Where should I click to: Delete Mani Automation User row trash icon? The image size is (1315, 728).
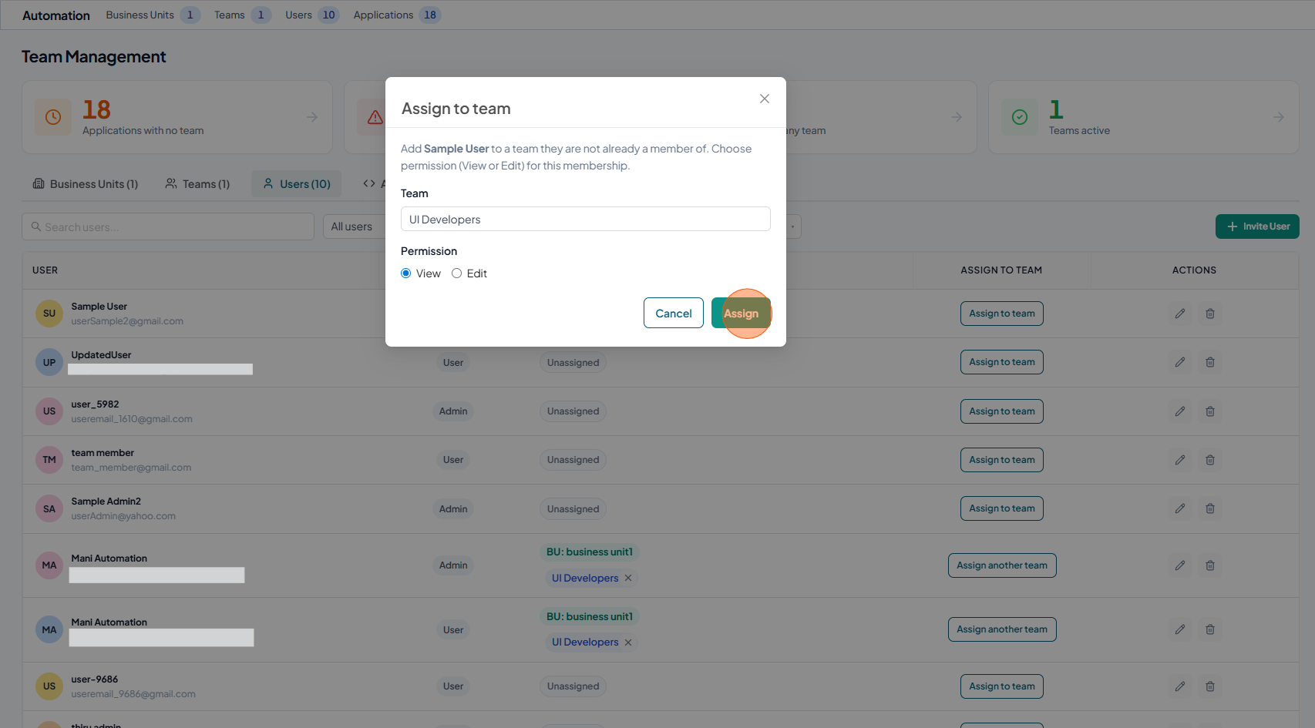(x=1210, y=629)
